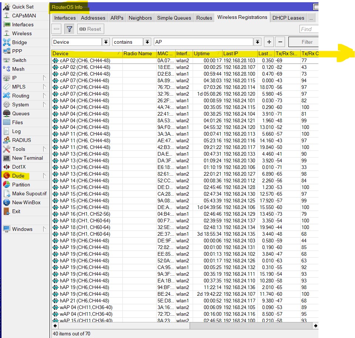Open the AP filter value dropdown

coord(257,42)
